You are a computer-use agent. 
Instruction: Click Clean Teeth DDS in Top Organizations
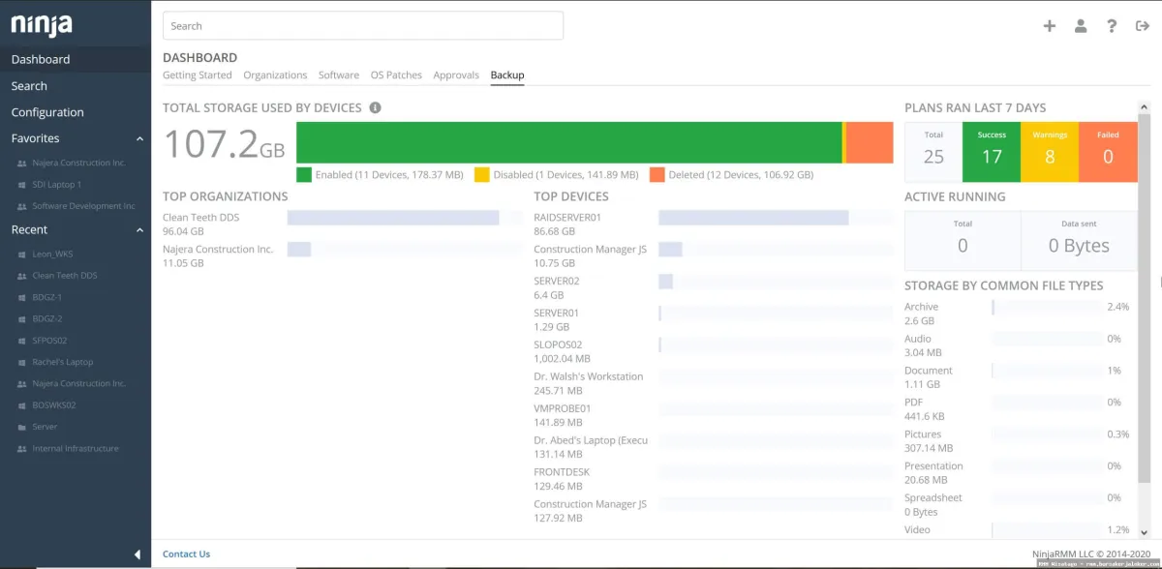click(200, 218)
